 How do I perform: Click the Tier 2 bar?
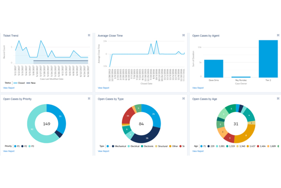click(x=268, y=59)
